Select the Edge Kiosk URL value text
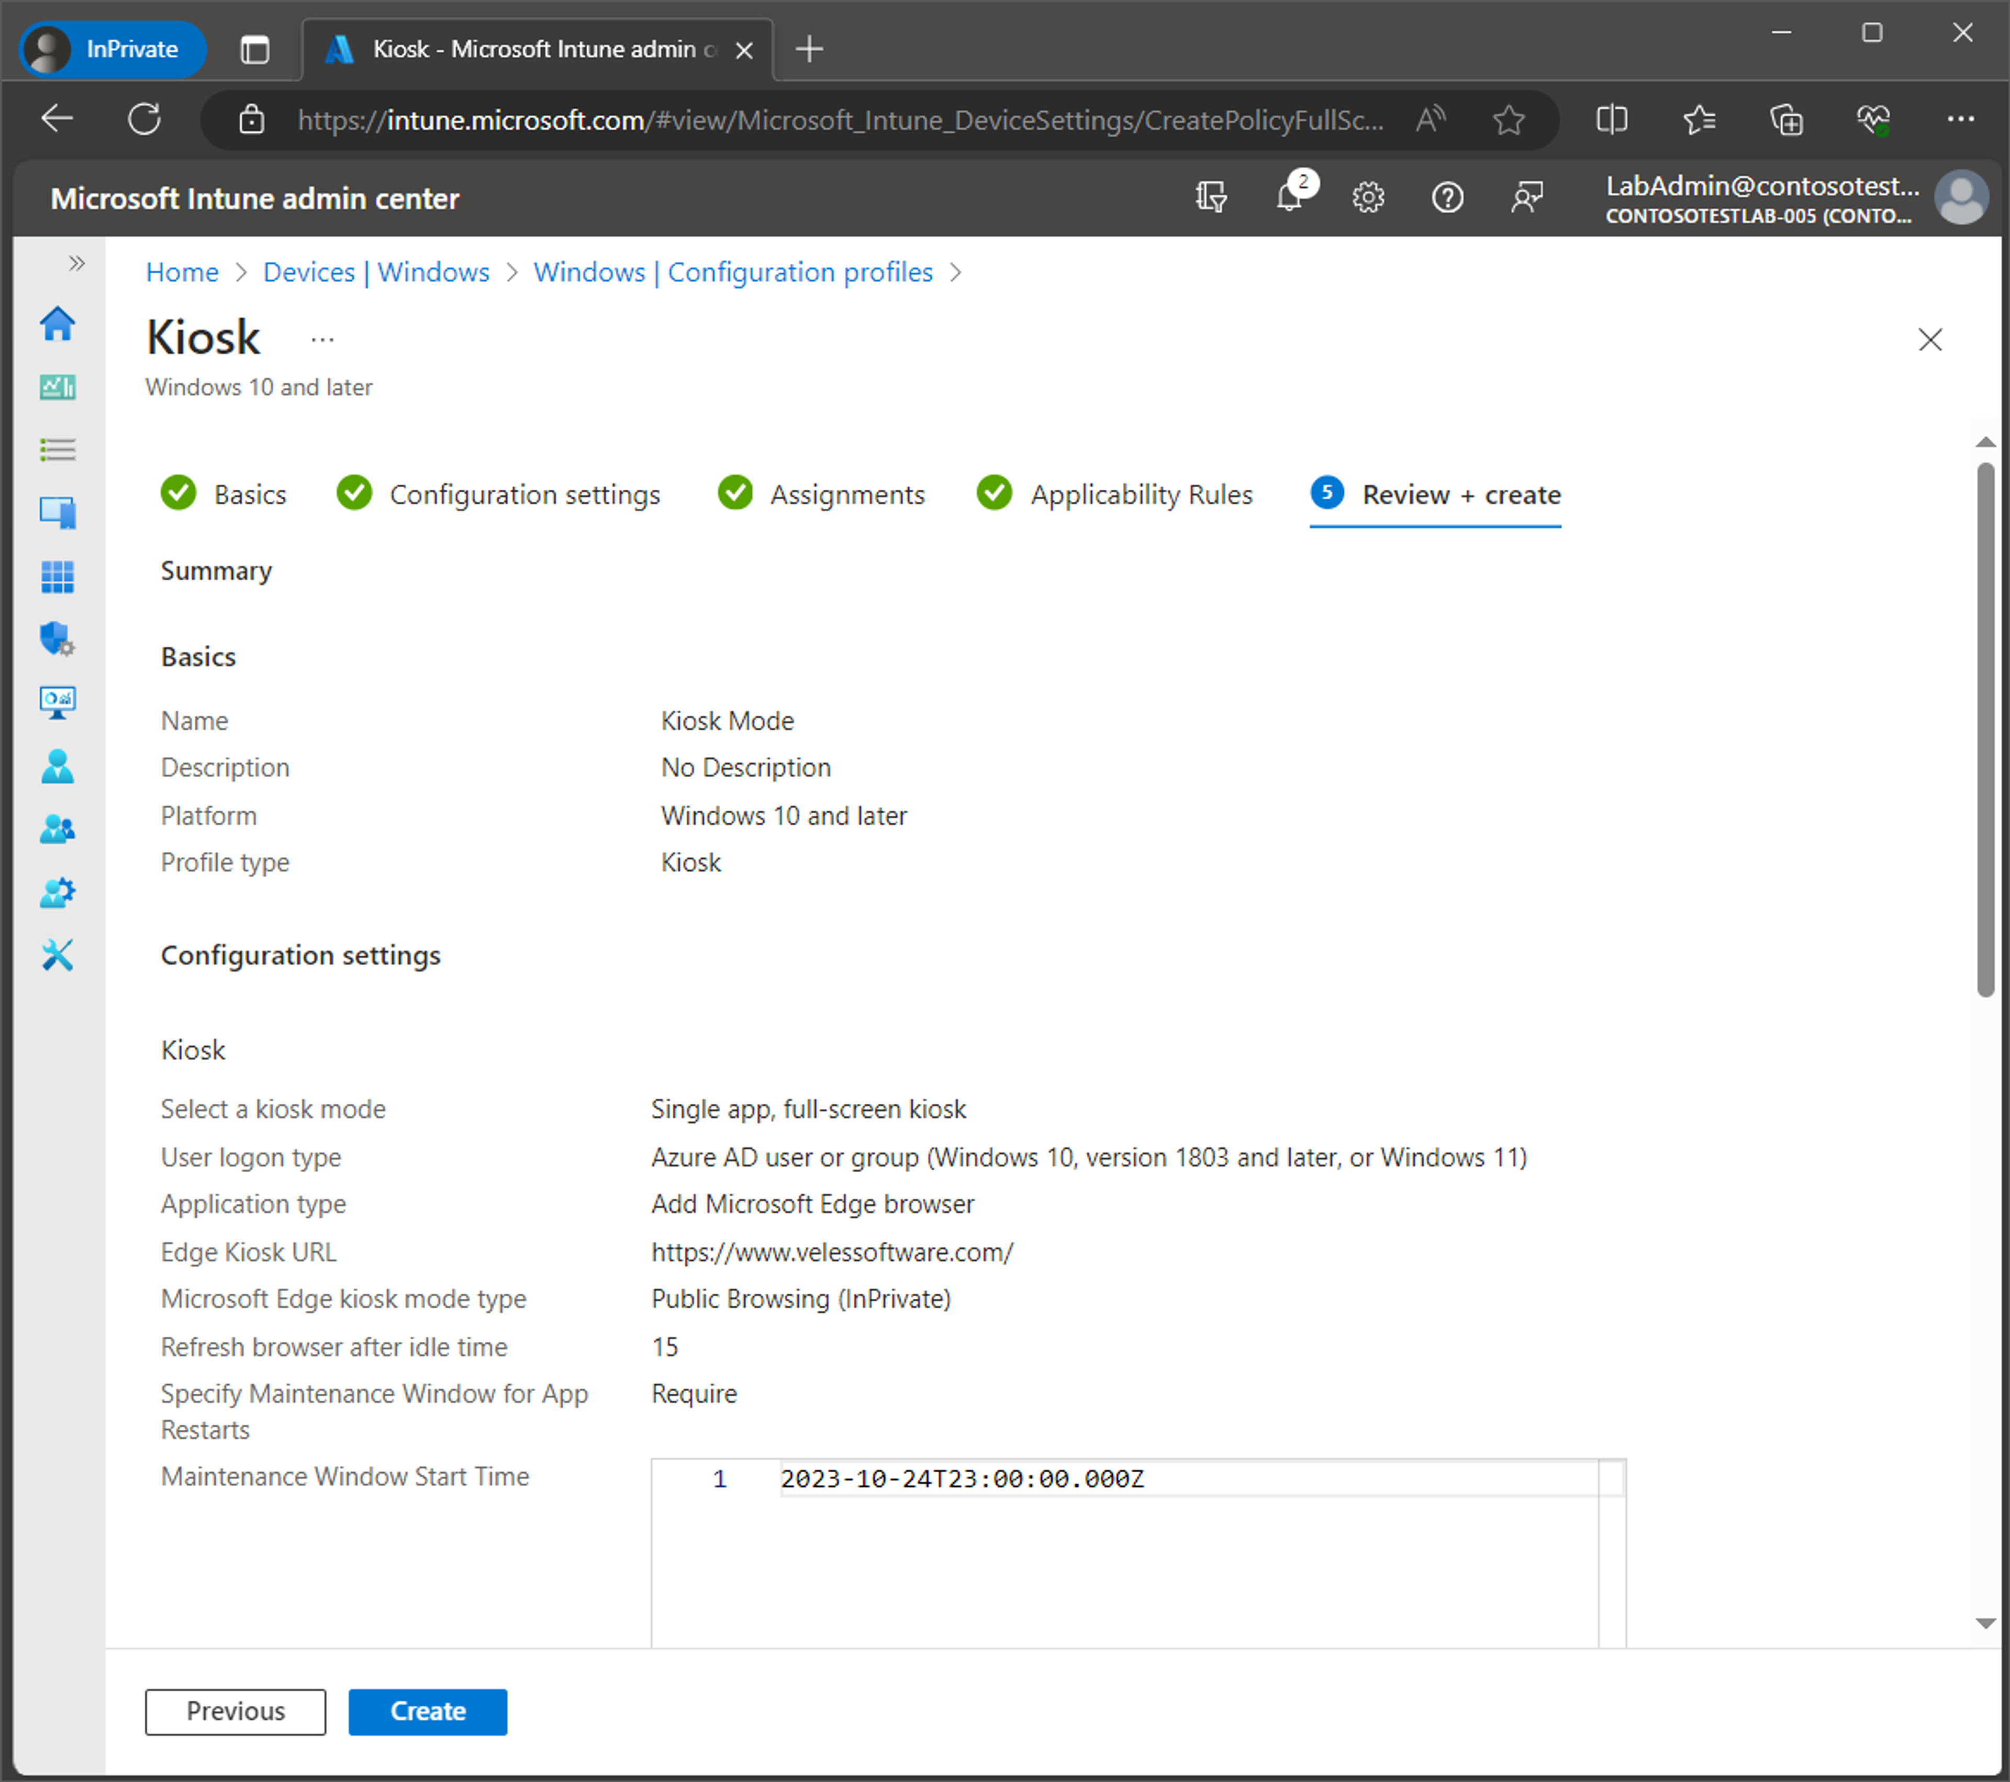Screen dimensions: 2010x1782 click(x=832, y=1252)
